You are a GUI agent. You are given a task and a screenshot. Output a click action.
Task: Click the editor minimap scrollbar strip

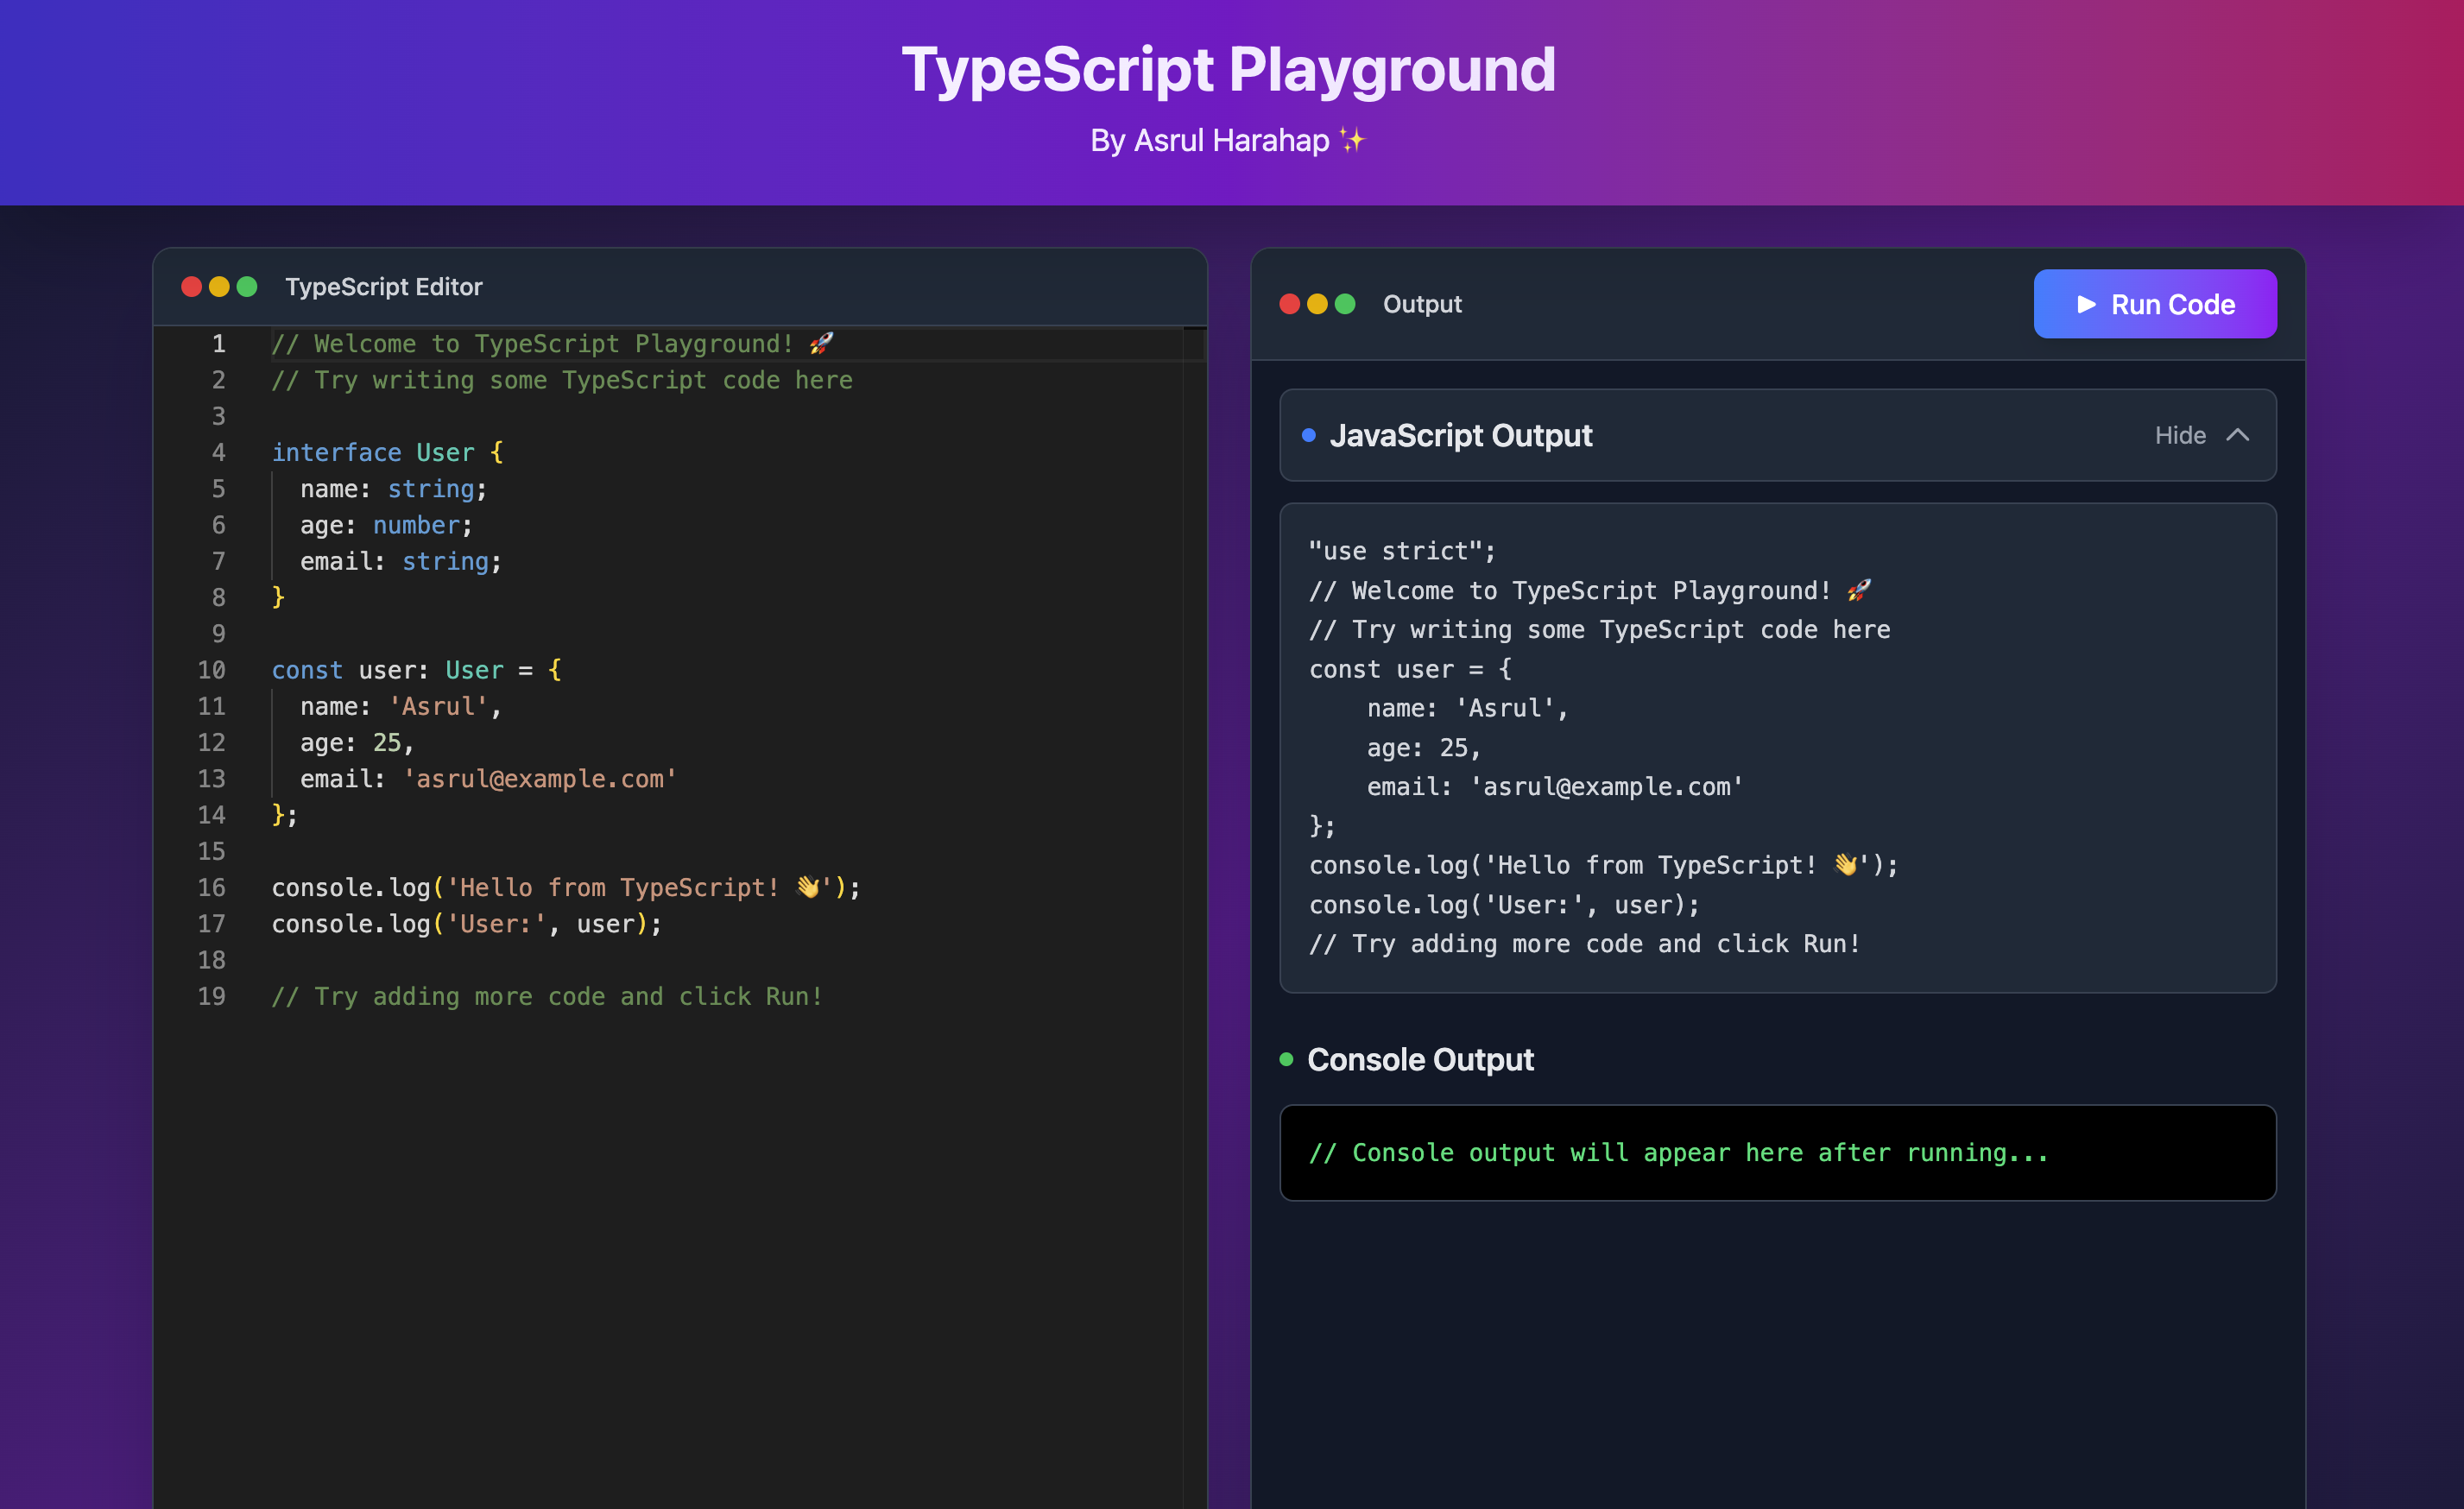coord(1194,916)
